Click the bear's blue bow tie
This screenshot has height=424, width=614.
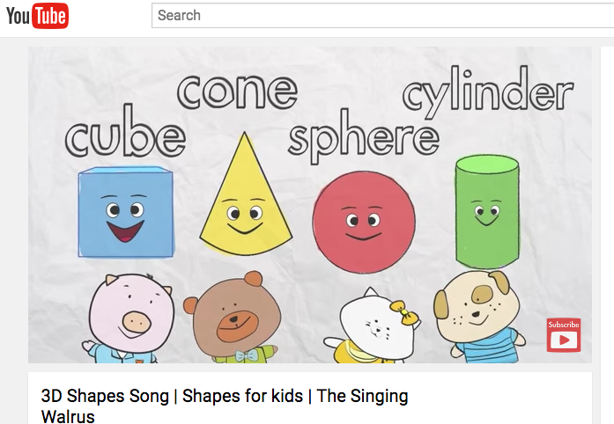[247, 356]
